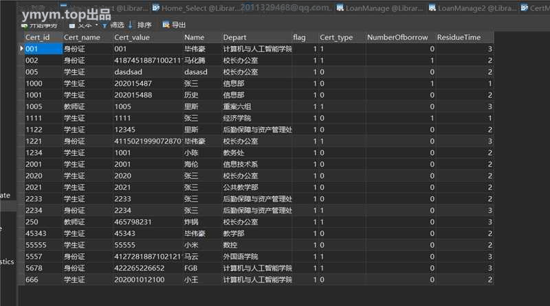The height and width of the screenshot is (306, 550).
Task: Click Name cell 历史
Action: click(x=202, y=95)
